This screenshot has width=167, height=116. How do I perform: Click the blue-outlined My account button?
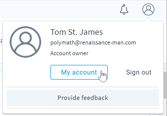tap(79, 72)
